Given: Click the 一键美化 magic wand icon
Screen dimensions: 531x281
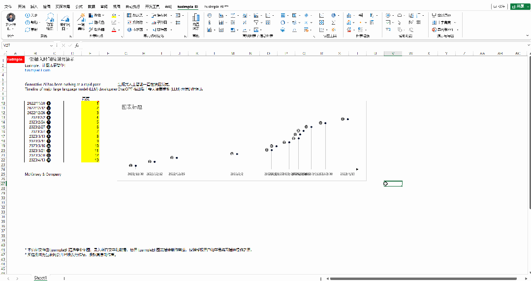Looking at the screenshot, I should [81, 18].
